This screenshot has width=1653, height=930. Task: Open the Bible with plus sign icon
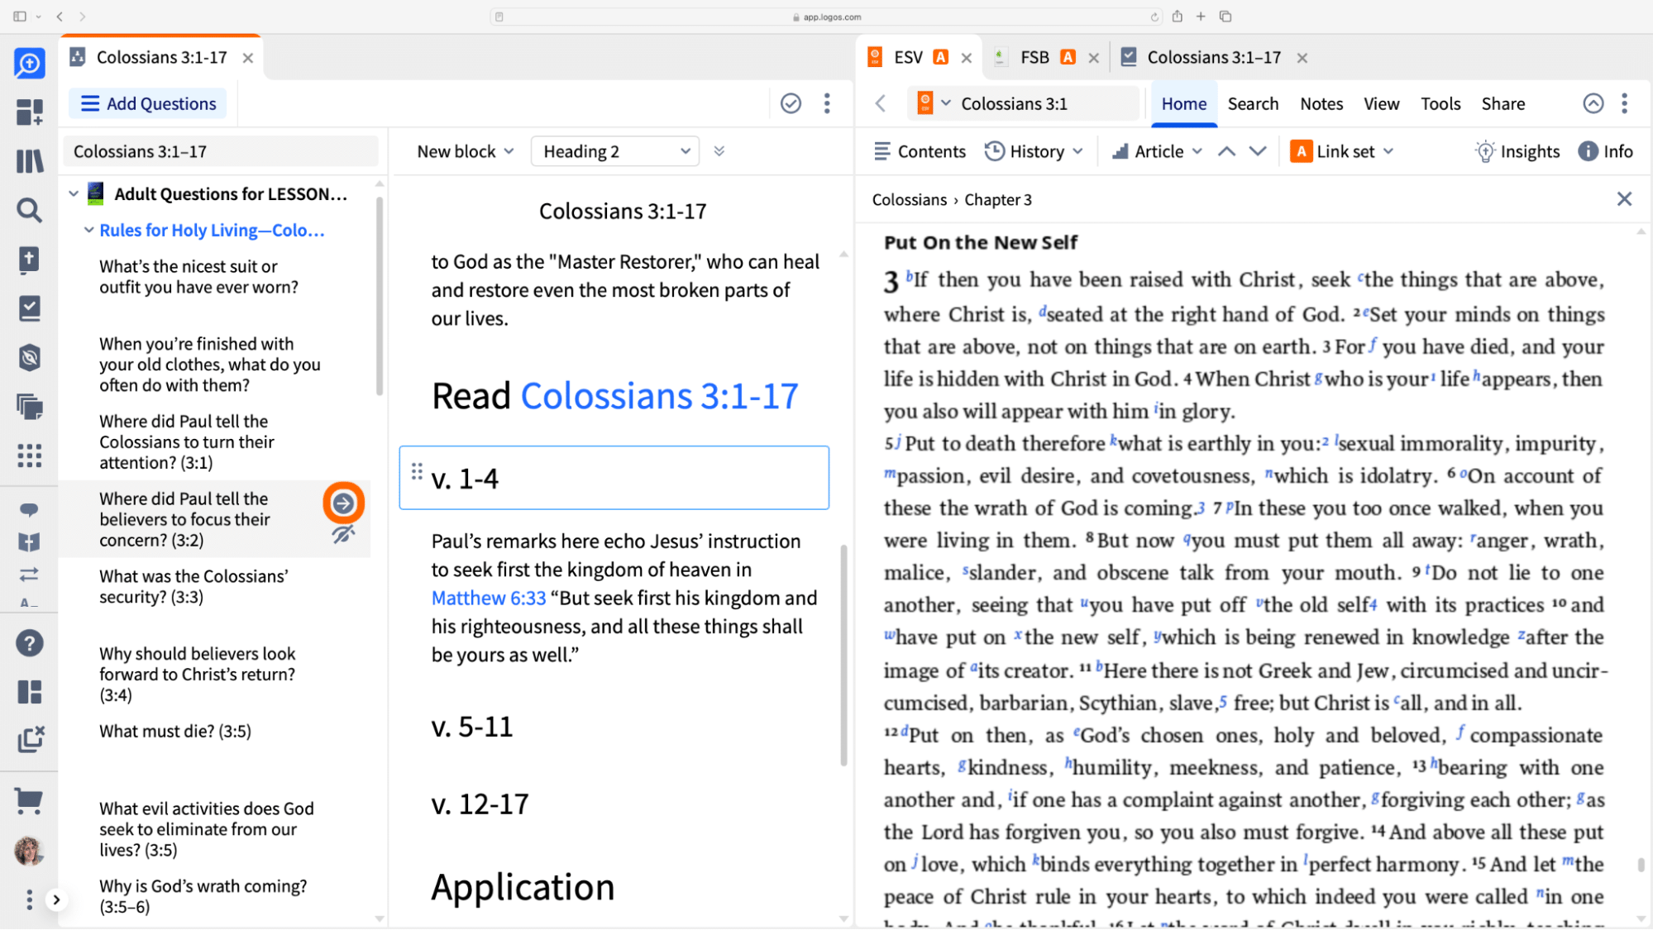29,259
